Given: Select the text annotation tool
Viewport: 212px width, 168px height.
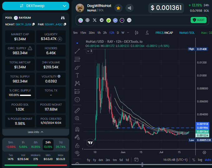Looking at the screenshot, I should [77, 75].
